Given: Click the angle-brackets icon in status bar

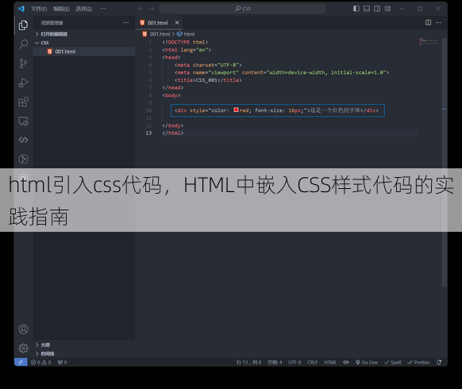Looking at the screenshot, I should (346, 362).
